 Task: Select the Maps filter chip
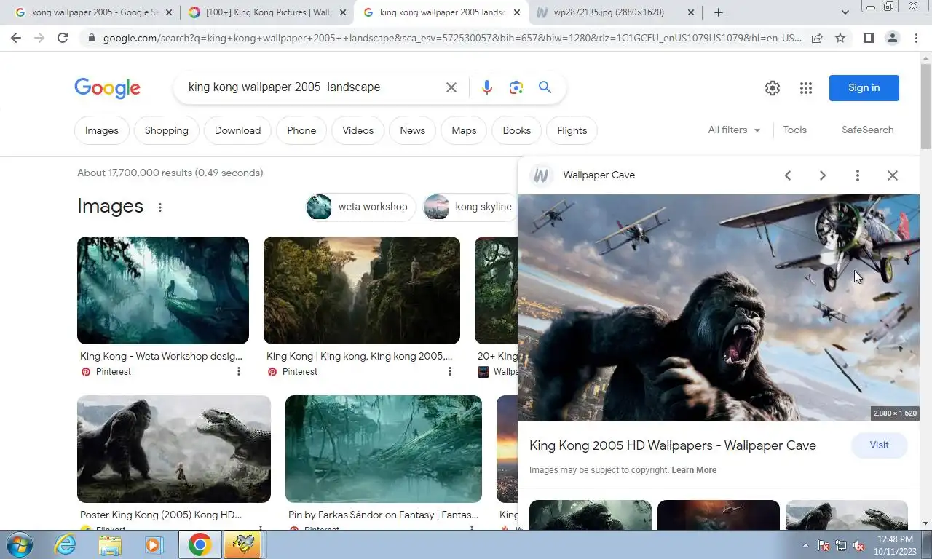point(464,131)
